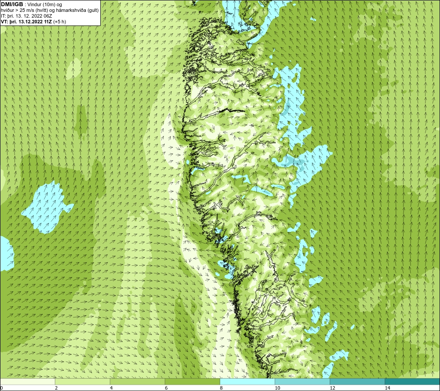Click the 'hviður > 25 m/s' legend line
Image resolution: width=440 pixels, height=391 pixels.
[50, 11]
